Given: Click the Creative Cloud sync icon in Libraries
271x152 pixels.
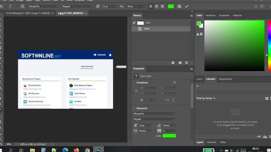Looking at the screenshot, I should pos(265,137).
